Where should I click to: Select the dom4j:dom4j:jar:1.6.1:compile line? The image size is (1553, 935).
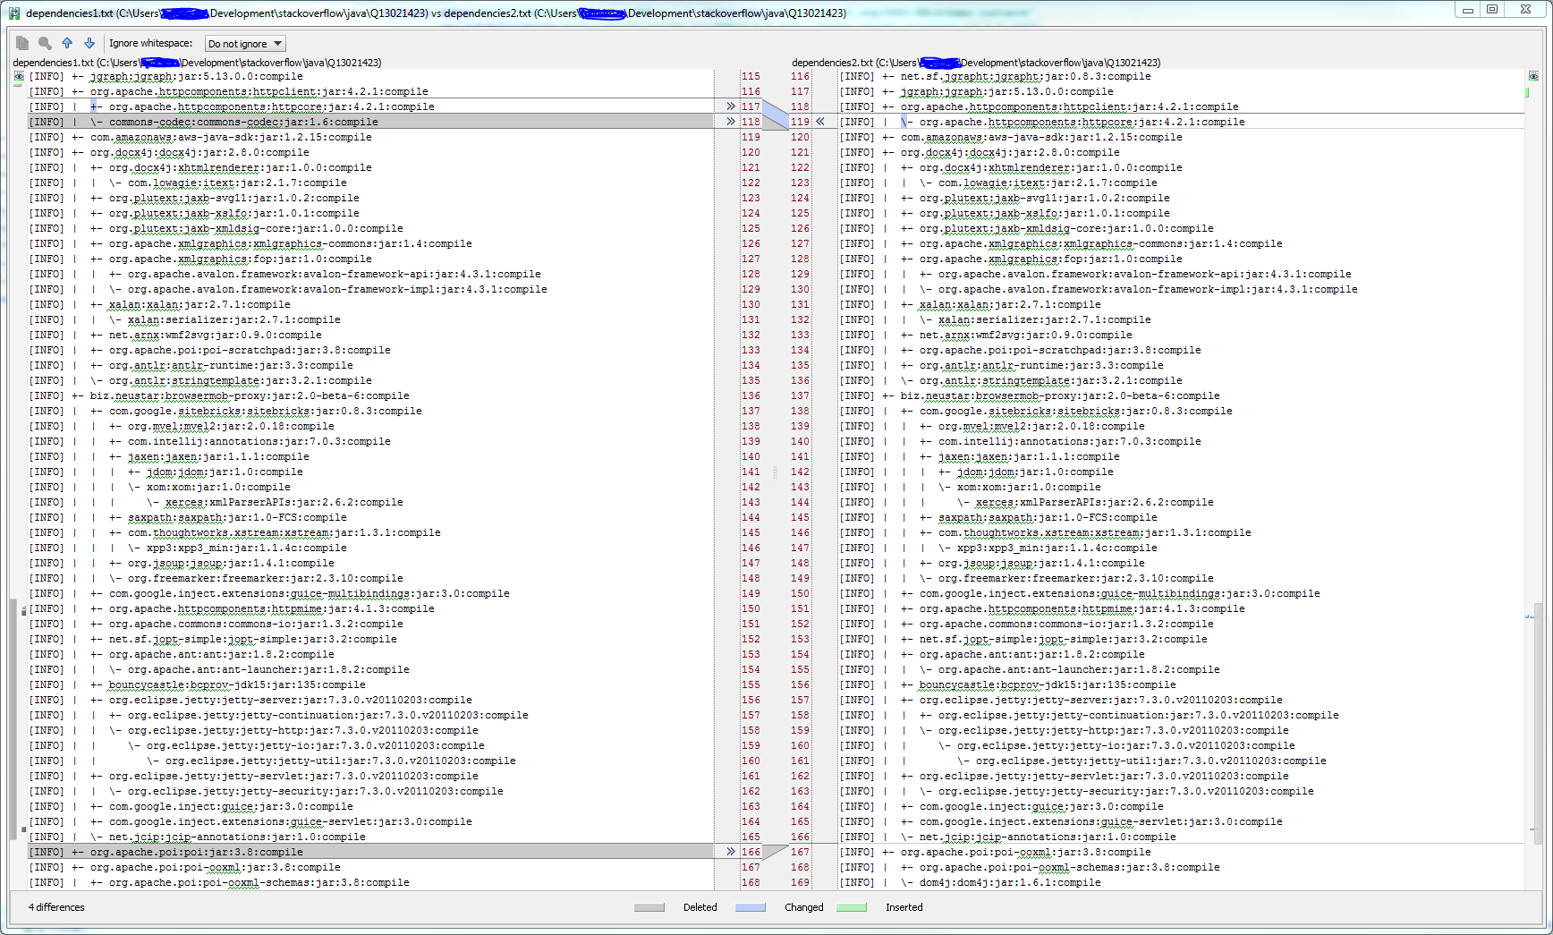(x=1181, y=882)
